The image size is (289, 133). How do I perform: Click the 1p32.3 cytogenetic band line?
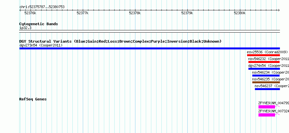(x=149, y=31)
